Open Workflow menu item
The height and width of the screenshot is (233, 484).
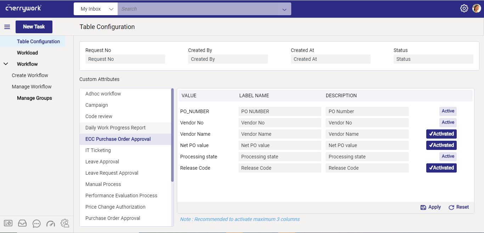(27, 64)
